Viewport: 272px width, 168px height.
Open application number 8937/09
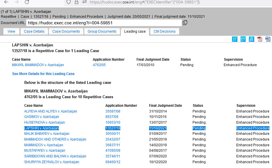(112, 116)
